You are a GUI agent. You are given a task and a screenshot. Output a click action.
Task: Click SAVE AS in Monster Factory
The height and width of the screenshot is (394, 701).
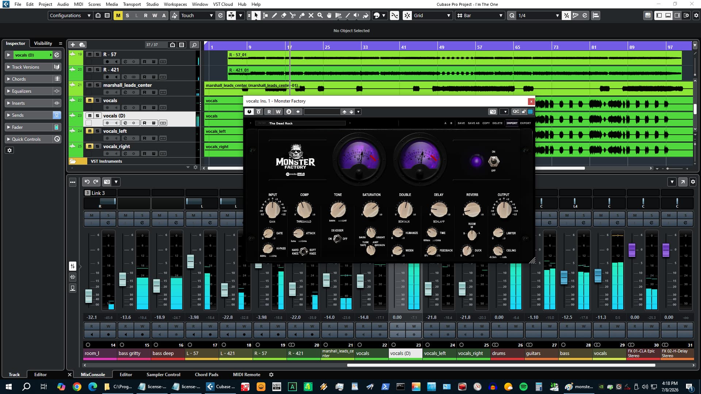(474, 123)
